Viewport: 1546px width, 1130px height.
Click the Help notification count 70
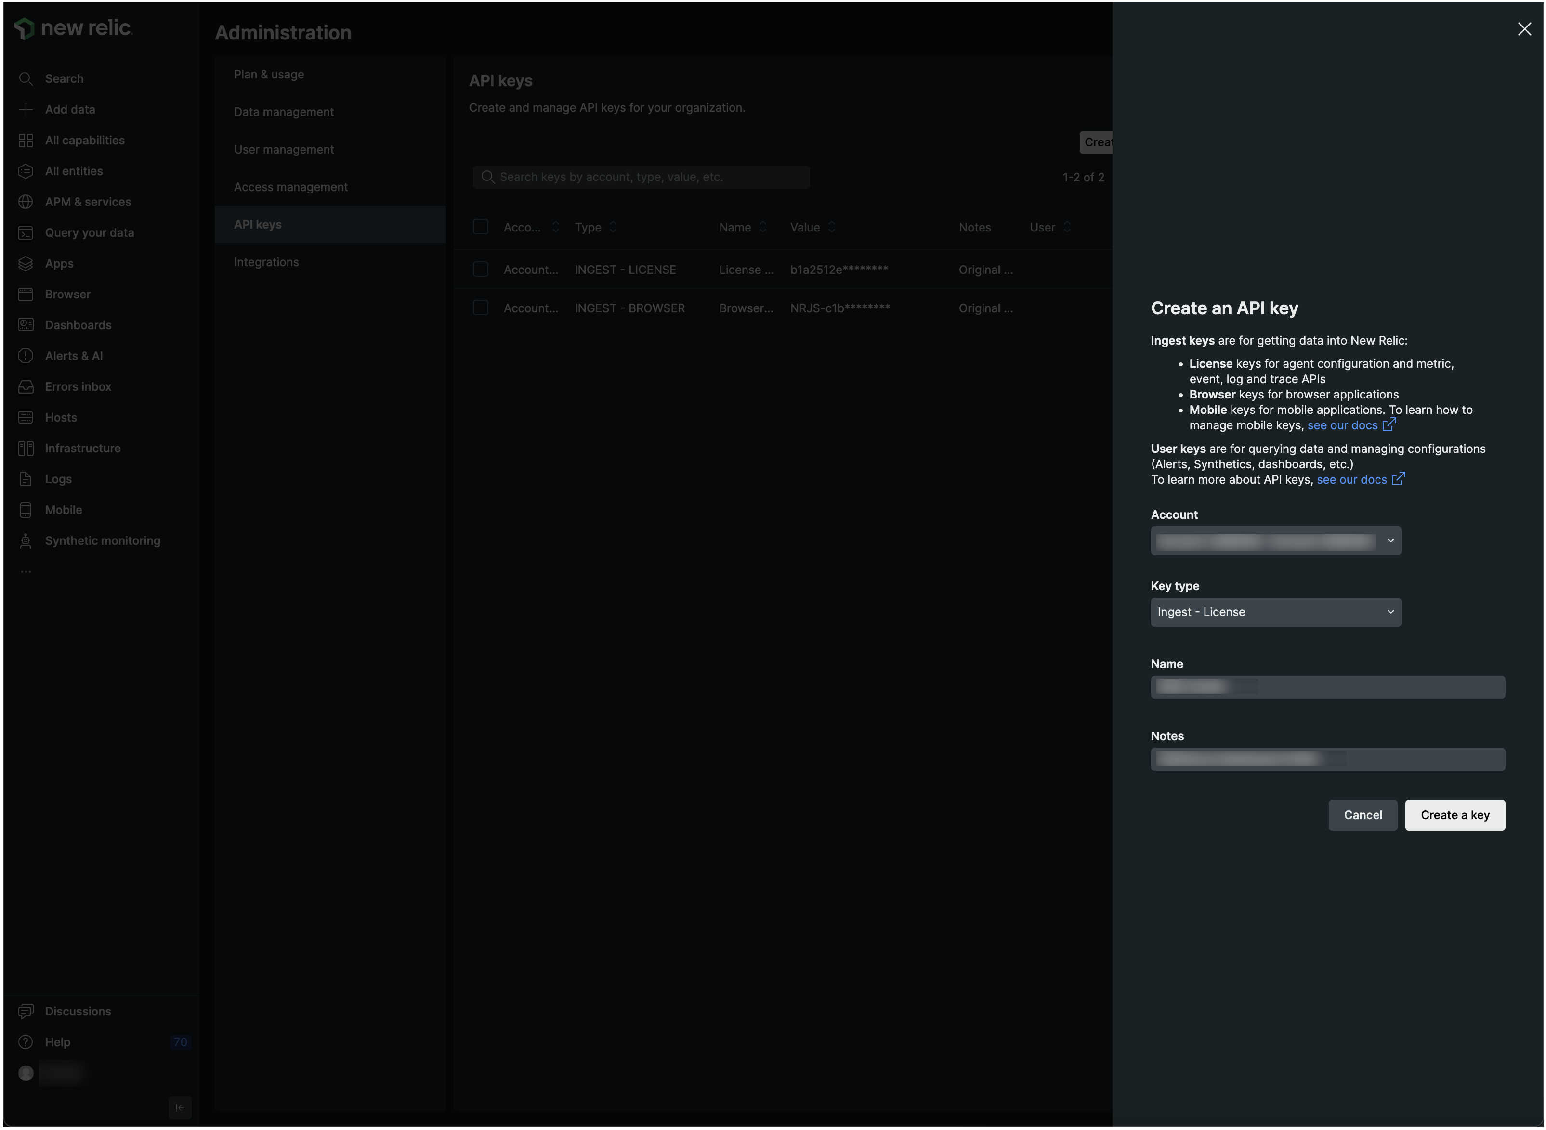[180, 1042]
